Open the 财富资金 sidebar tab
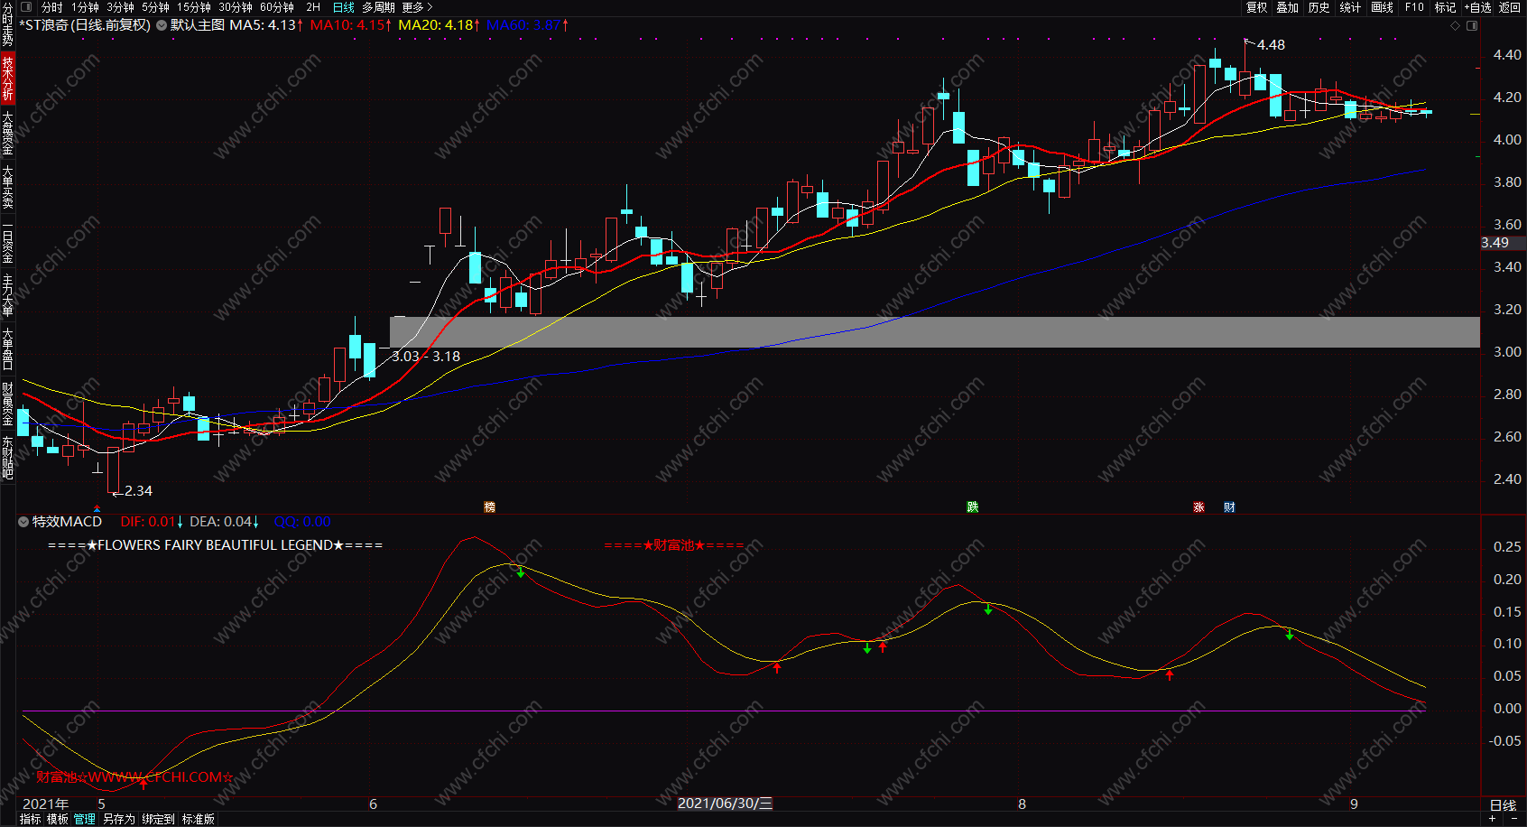This screenshot has width=1527, height=827. pyautogui.click(x=7, y=404)
